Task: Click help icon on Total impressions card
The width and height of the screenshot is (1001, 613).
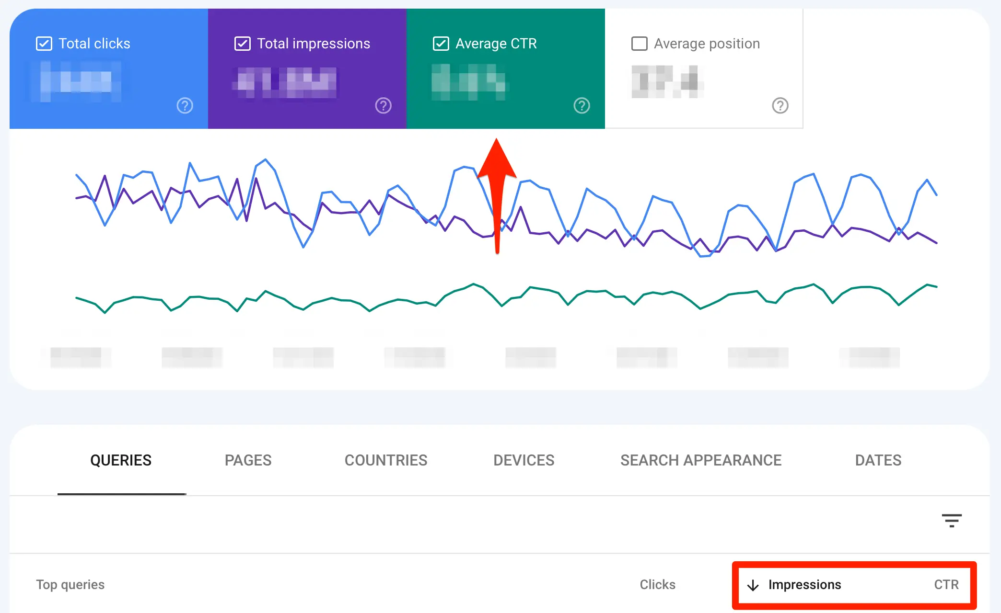Action: [383, 105]
